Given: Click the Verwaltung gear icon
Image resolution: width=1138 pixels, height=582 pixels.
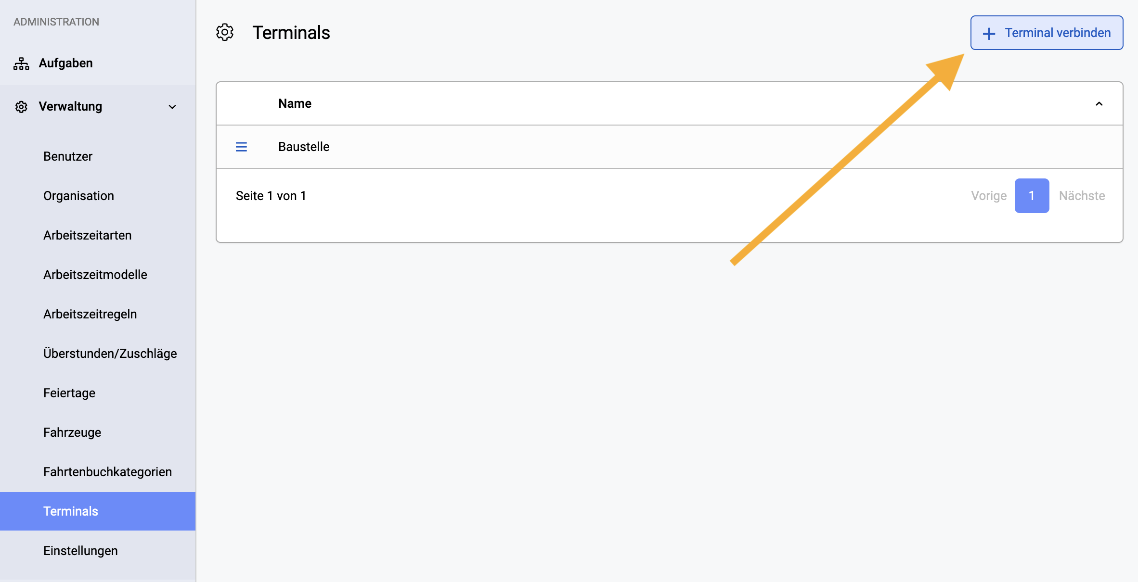Looking at the screenshot, I should tap(21, 107).
